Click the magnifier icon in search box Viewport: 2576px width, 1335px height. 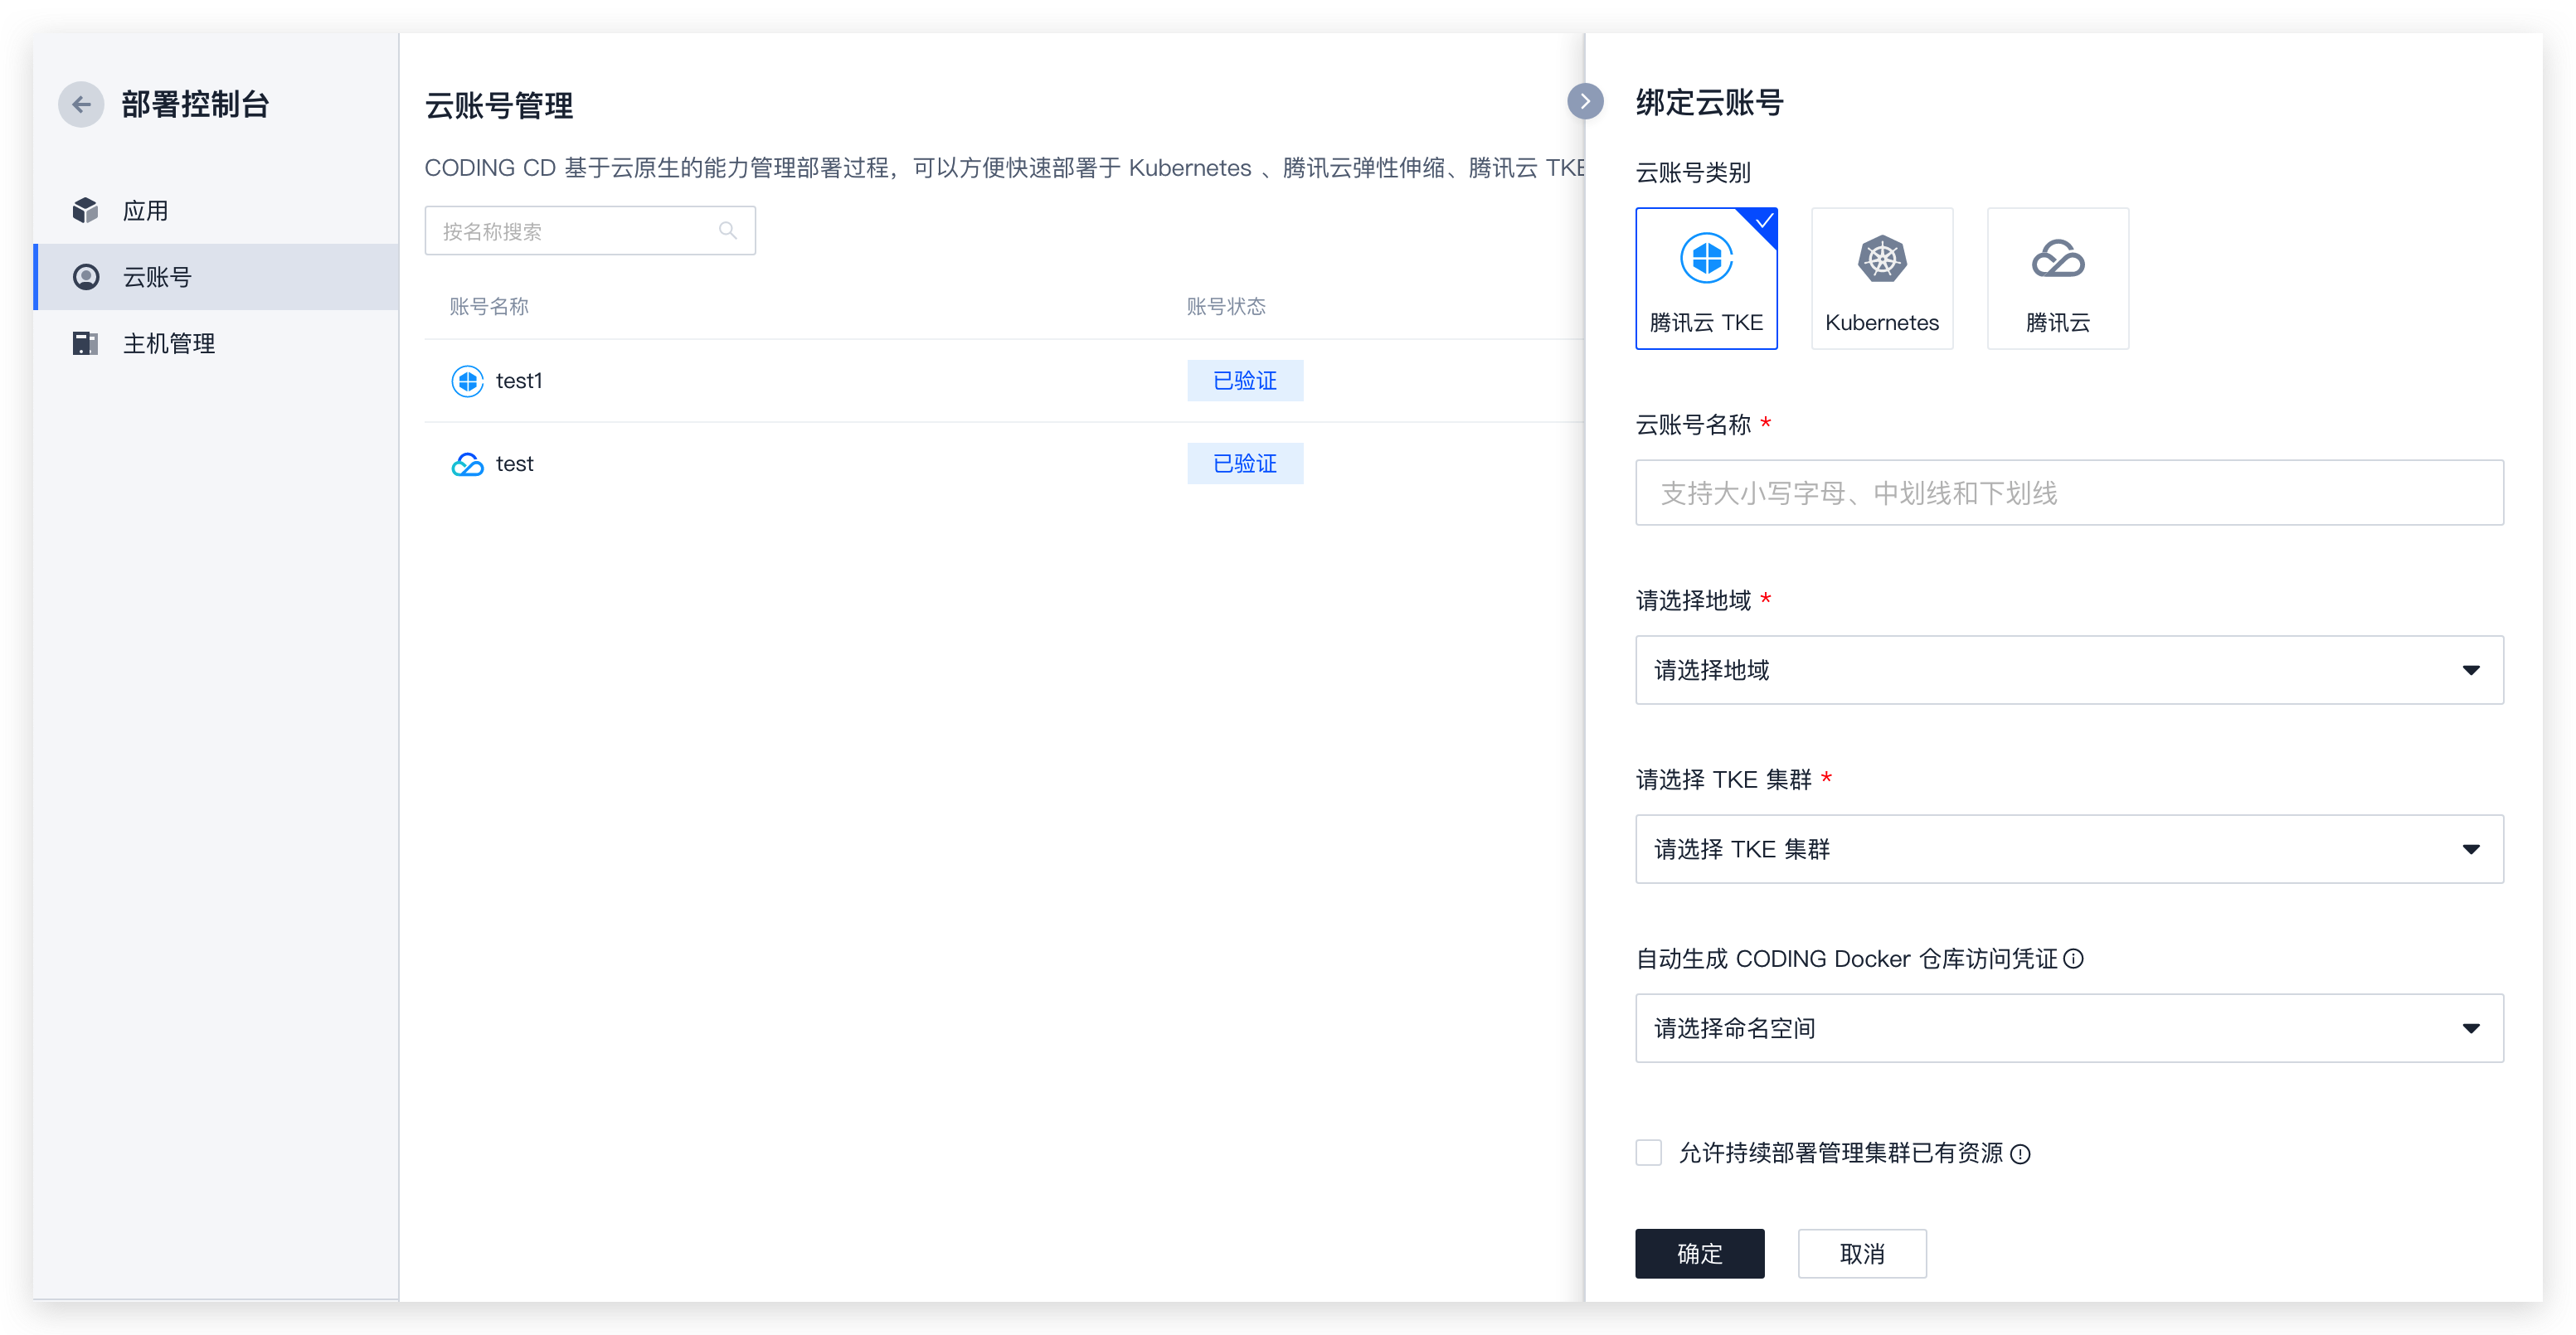pyautogui.click(x=728, y=231)
